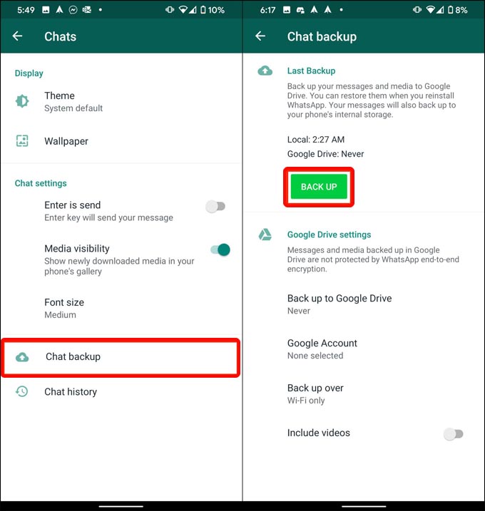Image resolution: width=485 pixels, height=511 pixels.
Task: Disable the Media visibility switch
Action: 220,250
